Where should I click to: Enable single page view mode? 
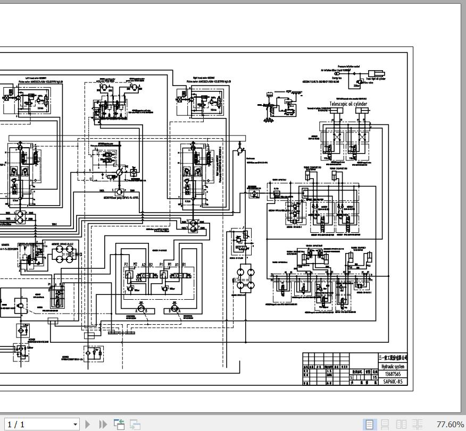coord(369,424)
